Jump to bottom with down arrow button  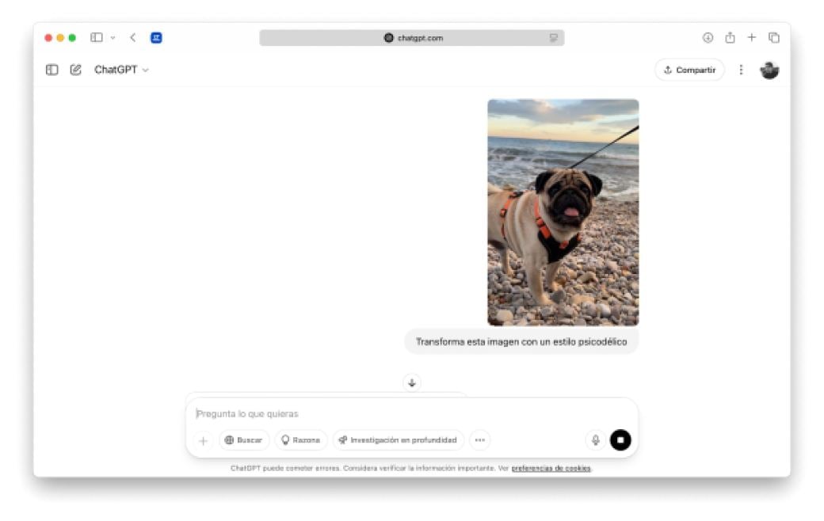click(412, 383)
